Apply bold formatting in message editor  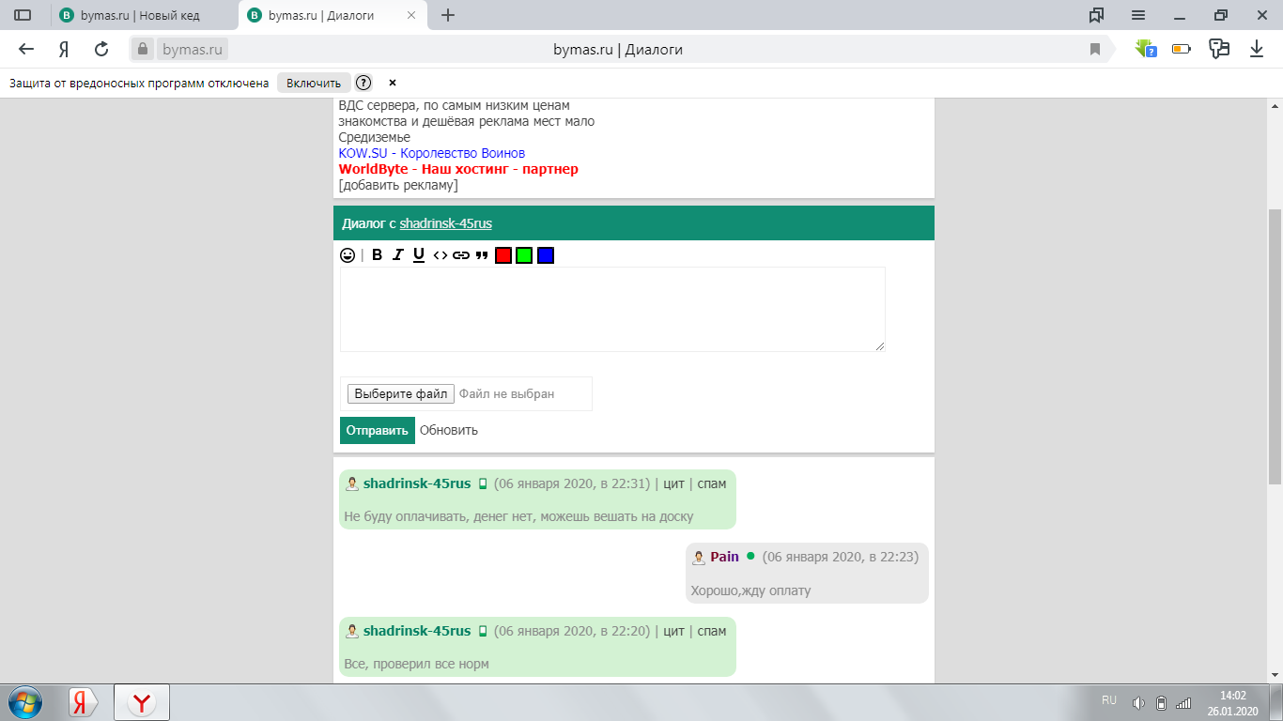[377, 254]
